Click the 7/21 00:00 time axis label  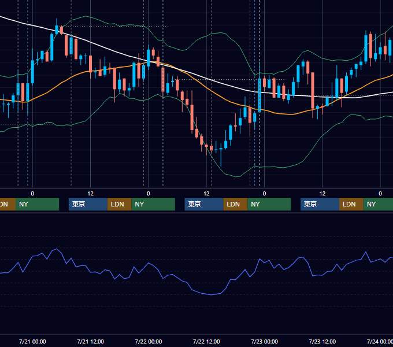pyautogui.click(x=32, y=341)
